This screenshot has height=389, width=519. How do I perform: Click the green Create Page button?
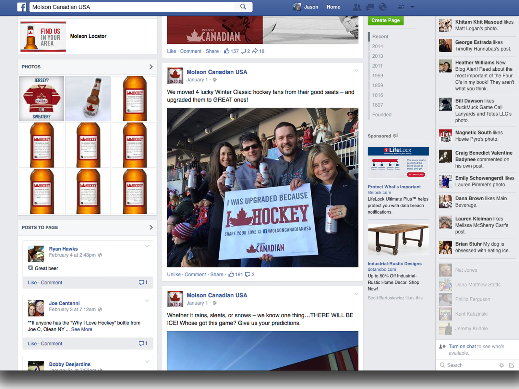pos(385,20)
